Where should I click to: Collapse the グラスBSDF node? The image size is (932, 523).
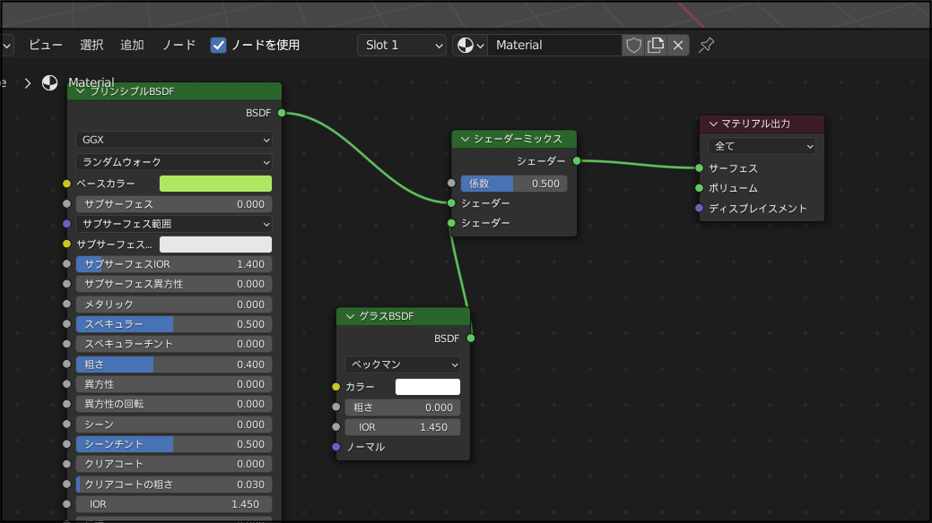click(x=350, y=316)
